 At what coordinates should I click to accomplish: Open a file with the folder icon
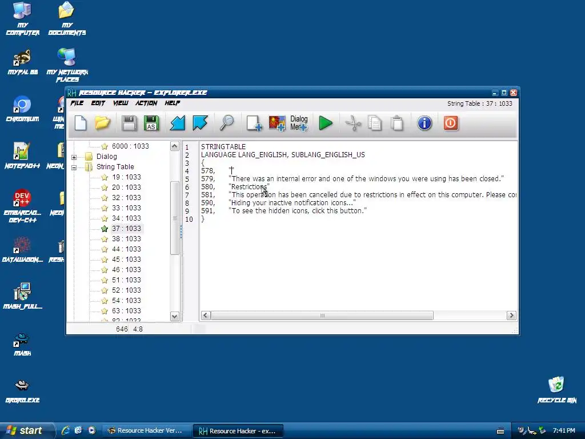pyautogui.click(x=102, y=123)
